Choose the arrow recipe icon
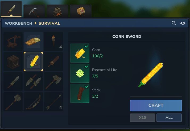Screen dimensions: 190x131 pyautogui.click(x=53, y=102)
